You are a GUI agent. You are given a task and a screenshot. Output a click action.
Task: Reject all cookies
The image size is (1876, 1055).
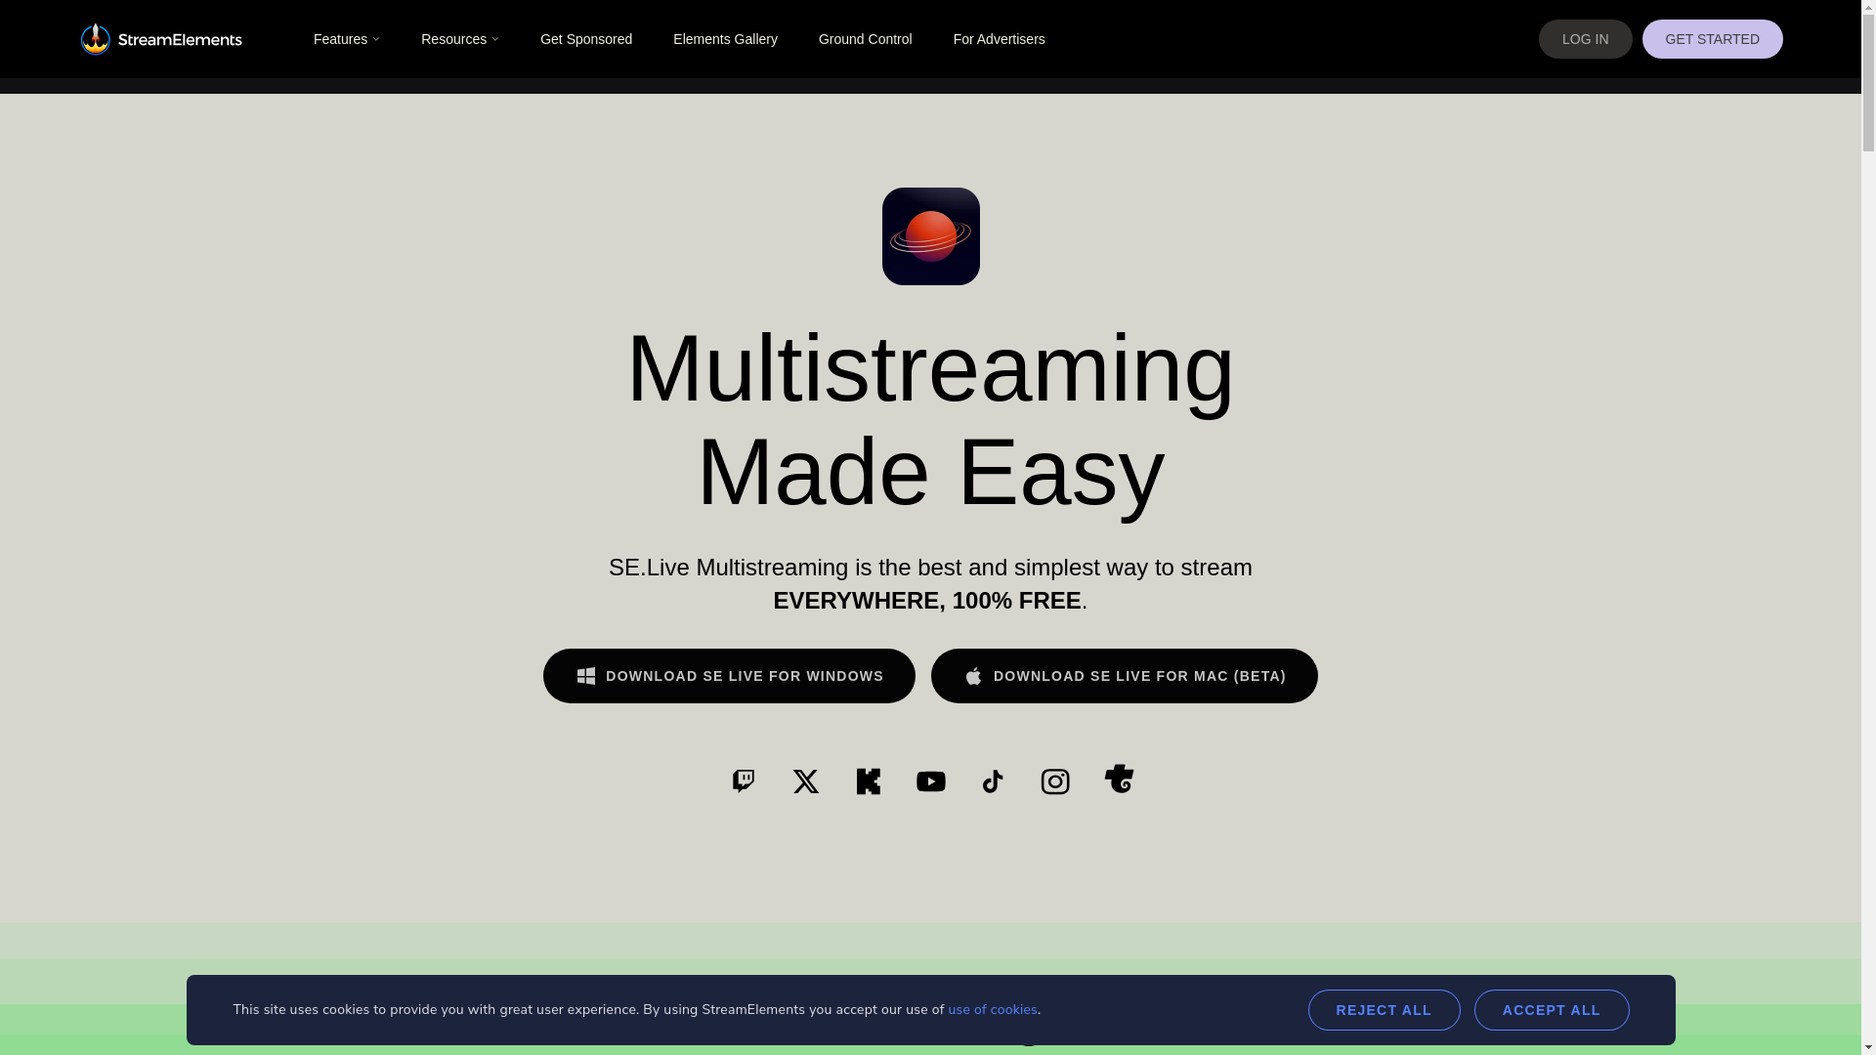[x=1384, y=1010]
